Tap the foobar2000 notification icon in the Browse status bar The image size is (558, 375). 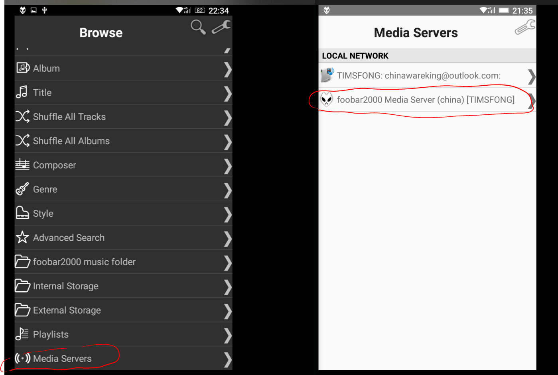23,10
